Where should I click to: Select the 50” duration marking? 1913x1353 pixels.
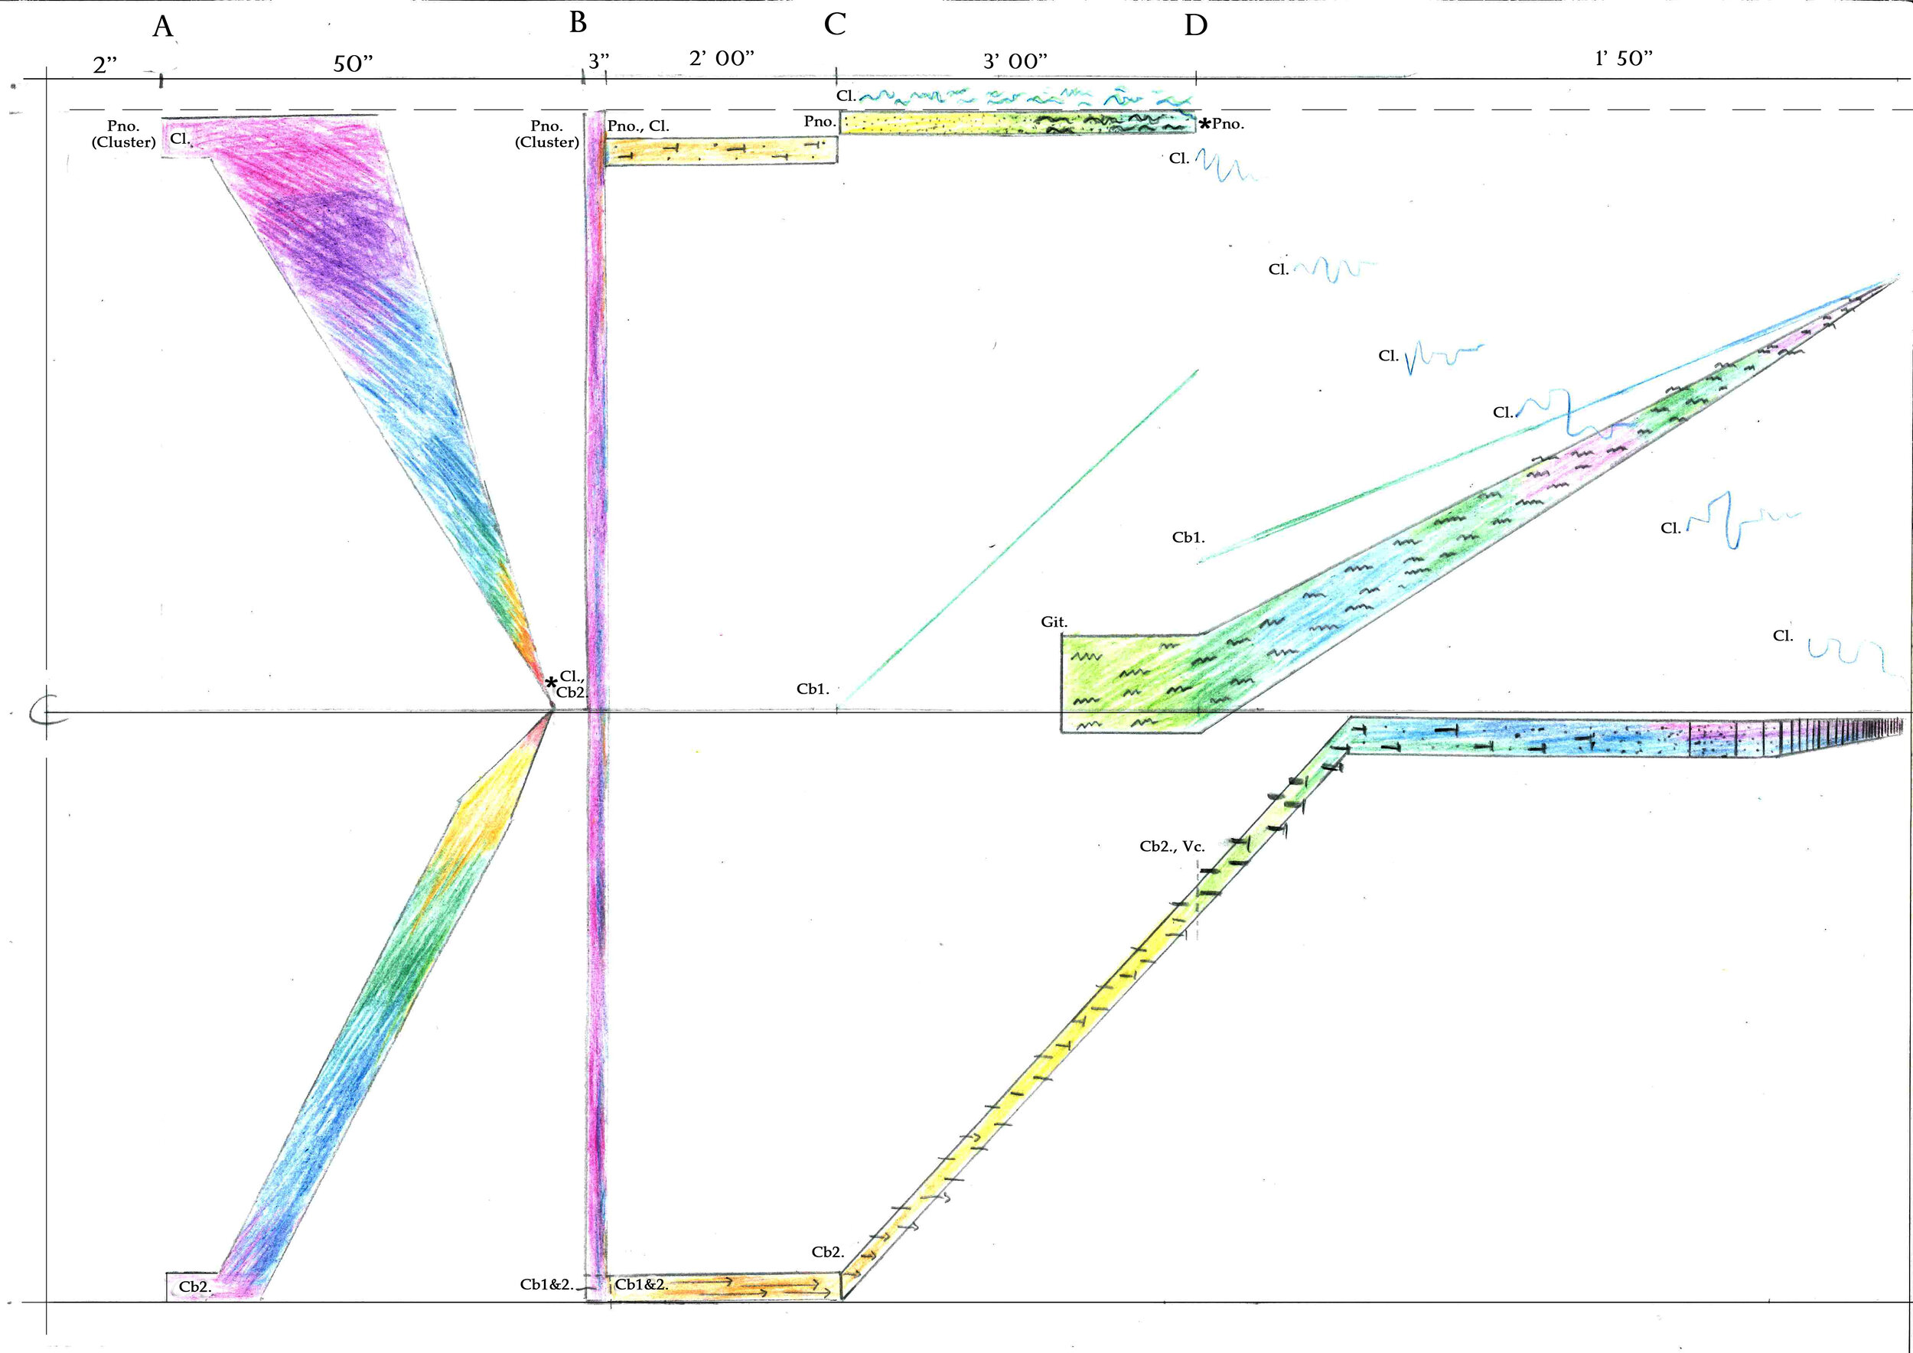pos(354,64)
